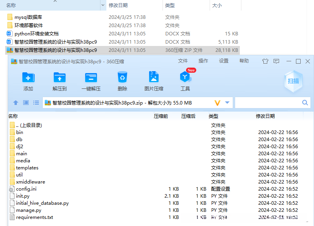Select the init.py file icon
Screen dimensions: 314x226
tap(12, 196)
